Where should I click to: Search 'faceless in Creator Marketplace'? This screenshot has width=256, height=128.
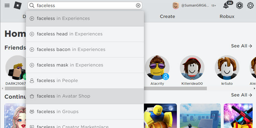(x=85, y=124)
